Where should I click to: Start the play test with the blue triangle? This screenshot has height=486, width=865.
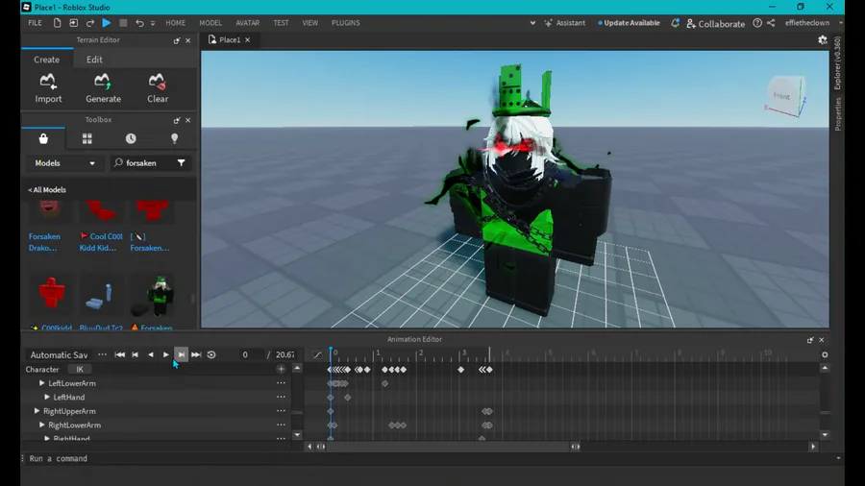[x=107, y=23]
